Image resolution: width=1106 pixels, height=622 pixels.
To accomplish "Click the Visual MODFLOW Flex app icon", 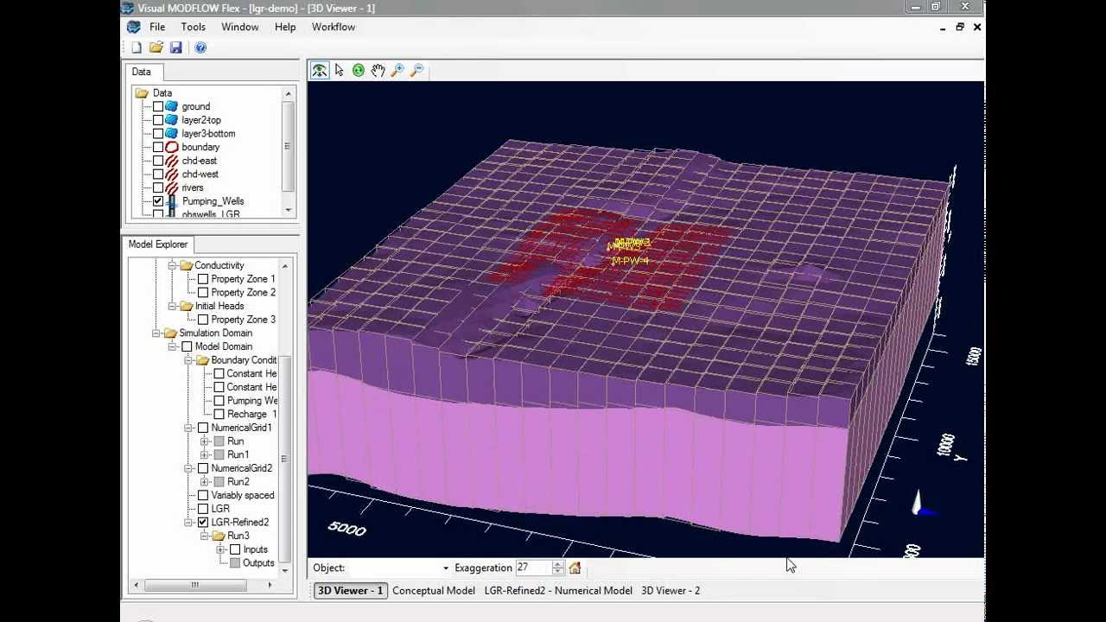I will (128, 8).
